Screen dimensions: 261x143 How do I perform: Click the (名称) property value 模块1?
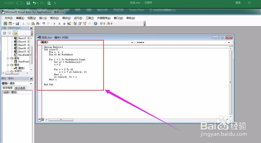(x=21, y=92)
